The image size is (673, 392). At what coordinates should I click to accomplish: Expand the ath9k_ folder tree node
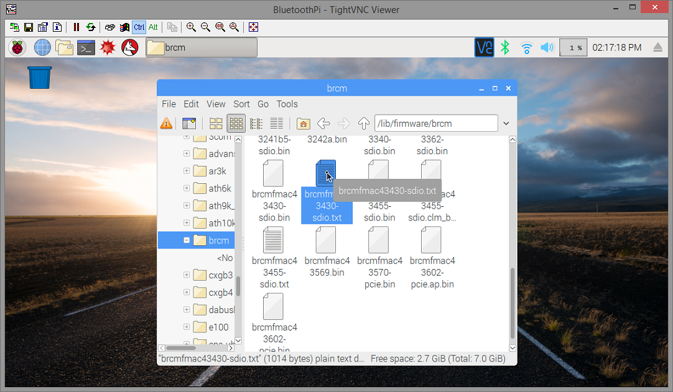[187, 206]
